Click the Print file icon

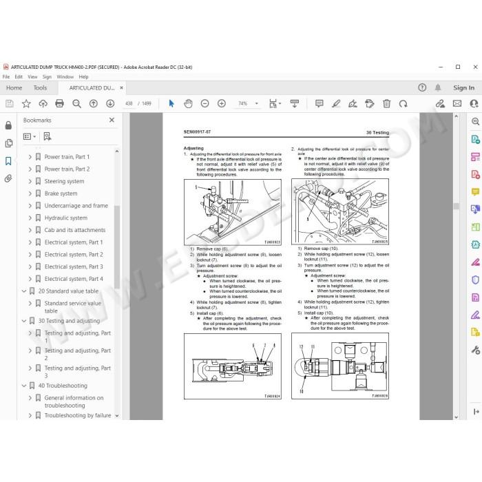[x=59, y=103]
